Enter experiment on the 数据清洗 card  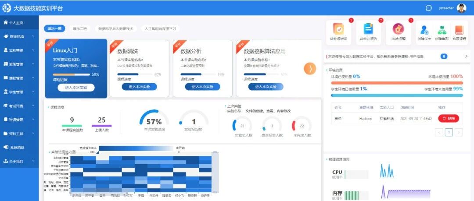point(140,87)
